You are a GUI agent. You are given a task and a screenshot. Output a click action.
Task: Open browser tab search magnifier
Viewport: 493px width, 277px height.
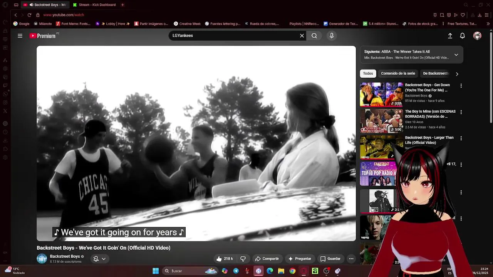(466, 5)
